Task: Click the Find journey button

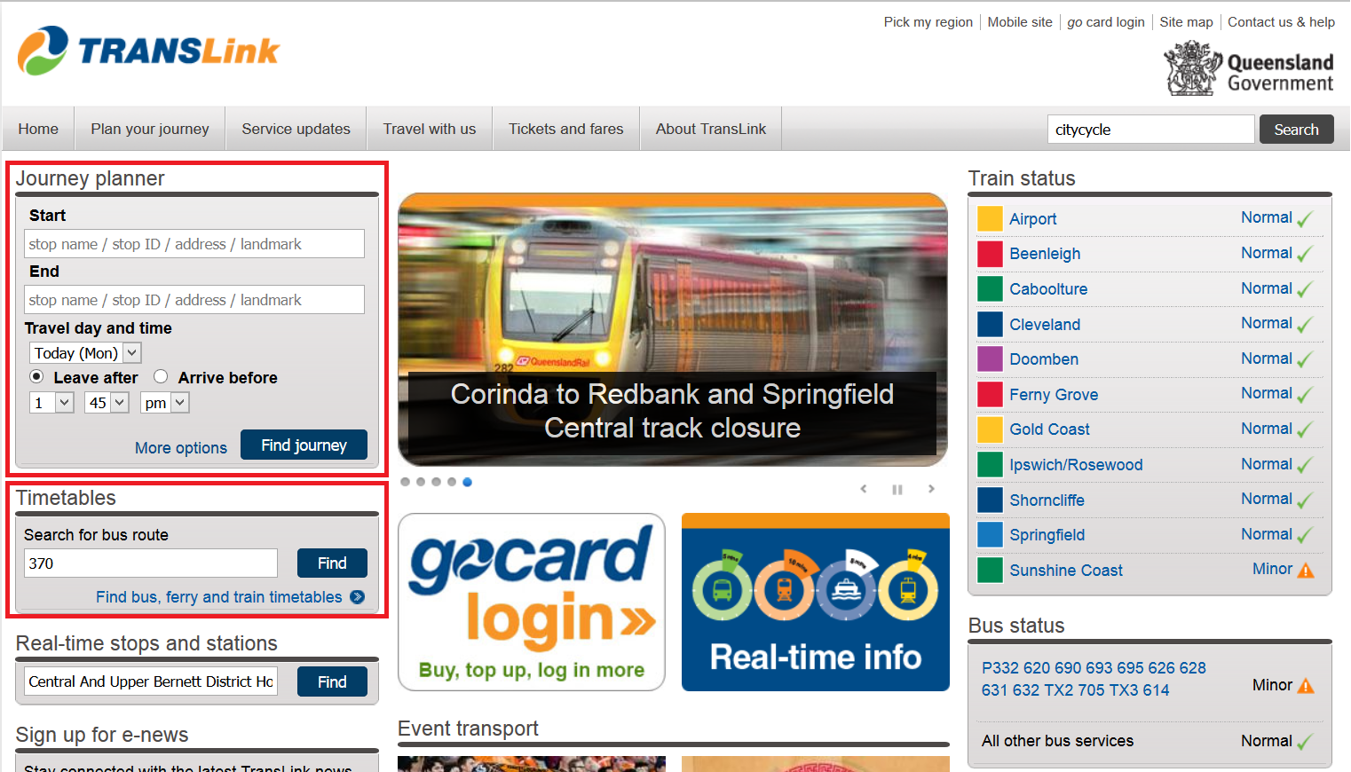Action: pos(304,445)
